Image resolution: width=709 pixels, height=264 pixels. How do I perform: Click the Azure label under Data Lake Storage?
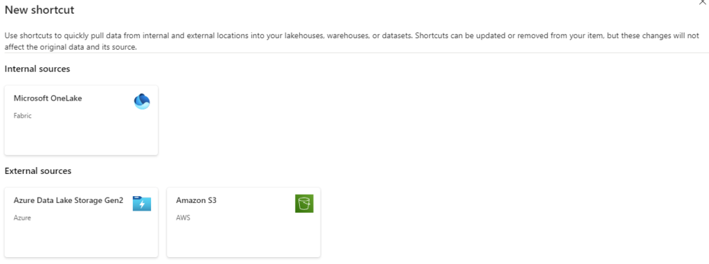pyautogui.click(x=22, y=218)
